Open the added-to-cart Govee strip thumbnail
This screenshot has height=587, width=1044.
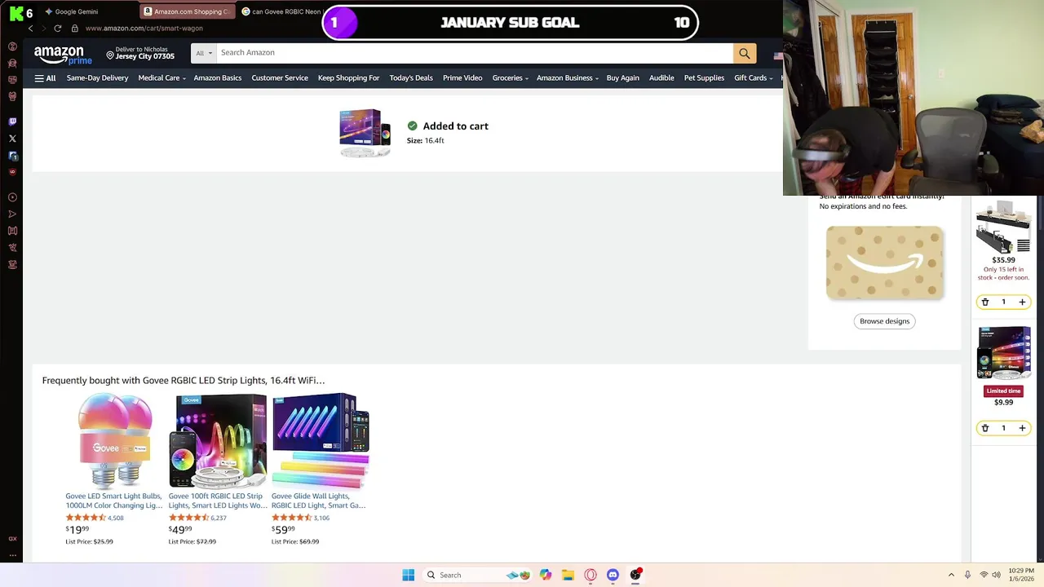point(365,133)
